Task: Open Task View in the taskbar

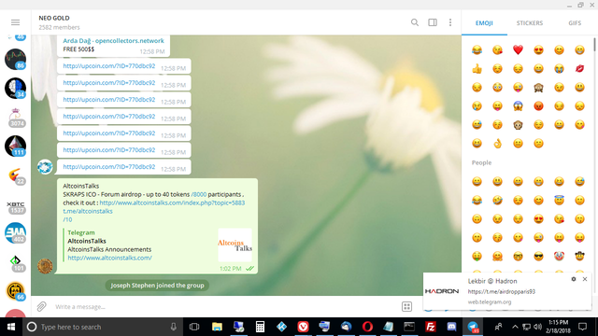Action: (194, 327)
